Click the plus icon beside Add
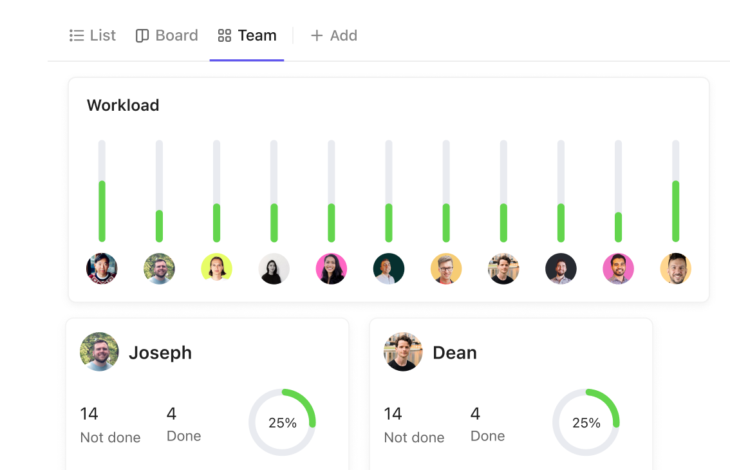The image size is (730, 470). [x=317, y=35]
